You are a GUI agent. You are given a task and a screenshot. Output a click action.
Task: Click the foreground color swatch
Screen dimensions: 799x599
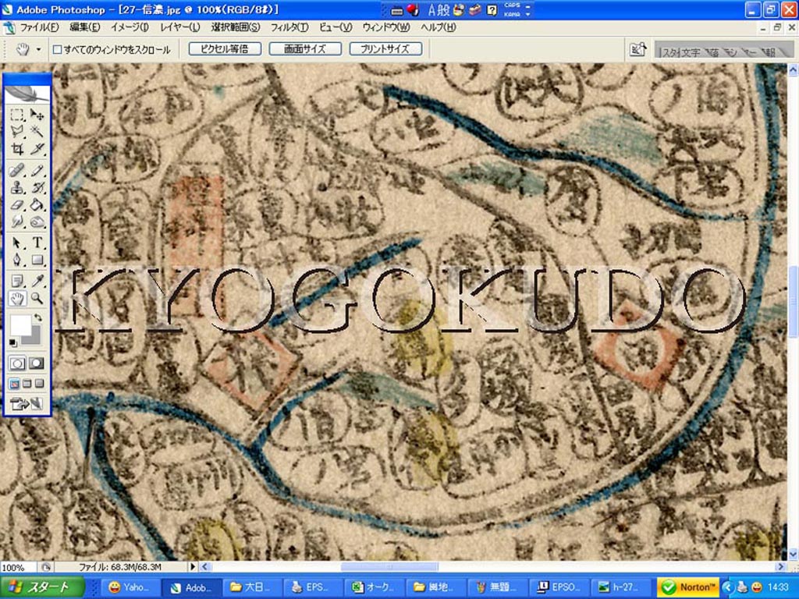[x=20, y=325]
